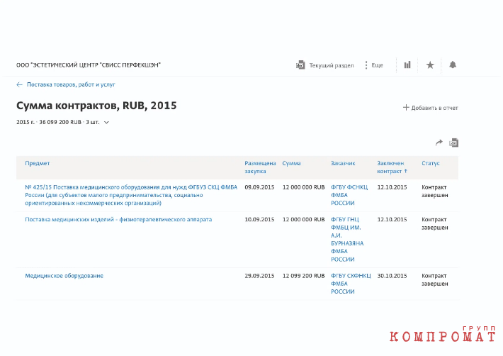Viewport: 503px width, 356px height.
Task: Select amount 12 099 200 RUB
Action: click(x=303, y=276)
